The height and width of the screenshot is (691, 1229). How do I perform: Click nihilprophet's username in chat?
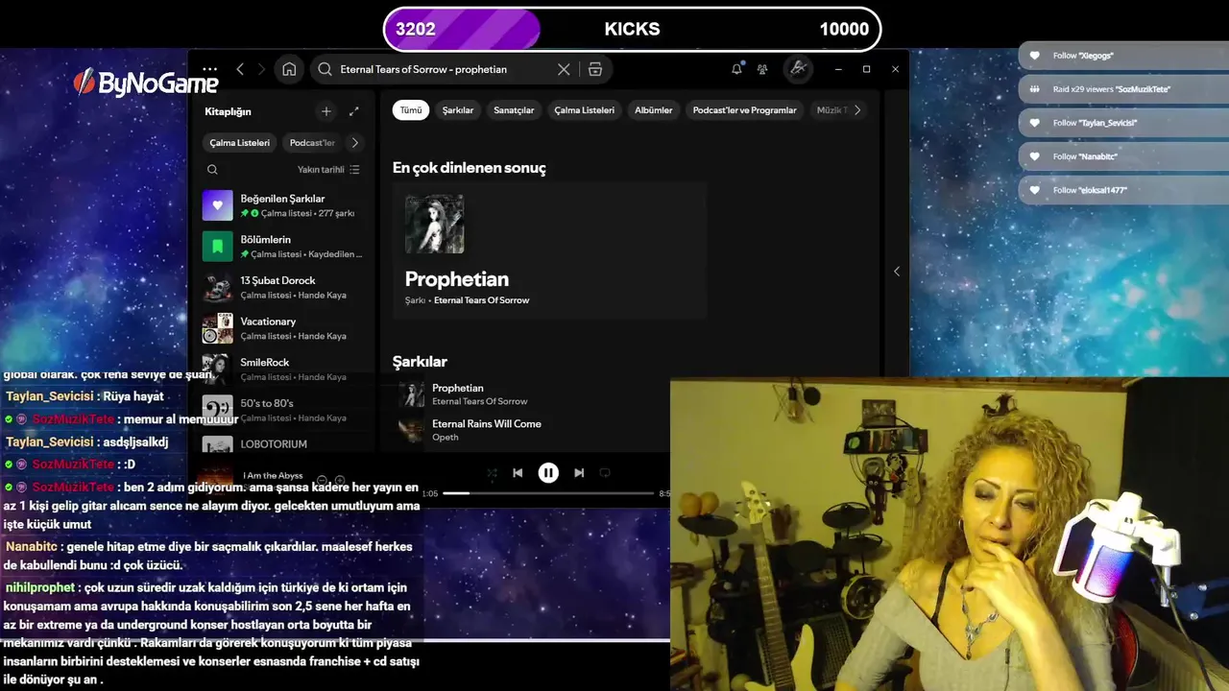point(40,587)
